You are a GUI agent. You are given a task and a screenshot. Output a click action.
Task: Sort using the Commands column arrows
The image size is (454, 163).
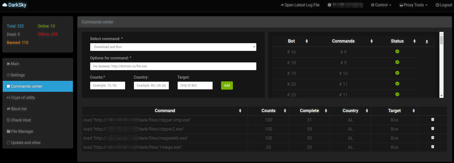click(372, 41)
